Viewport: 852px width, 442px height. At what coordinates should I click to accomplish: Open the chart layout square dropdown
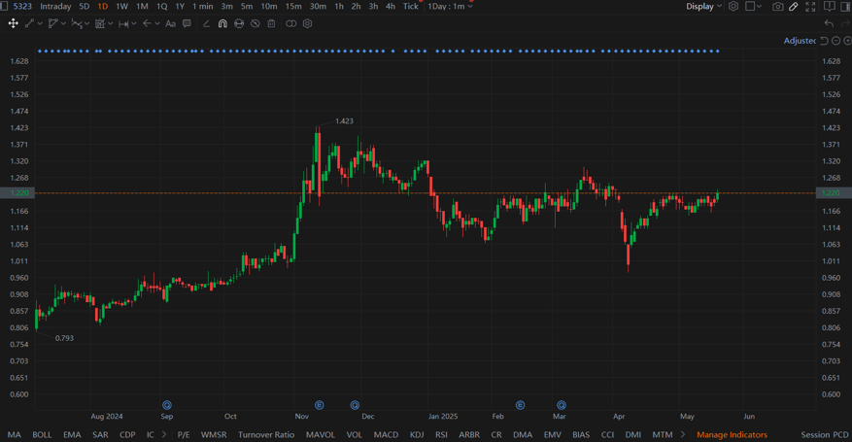[x=753, y=6]
